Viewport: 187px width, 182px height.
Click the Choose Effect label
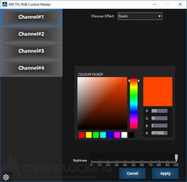point(102,16)
